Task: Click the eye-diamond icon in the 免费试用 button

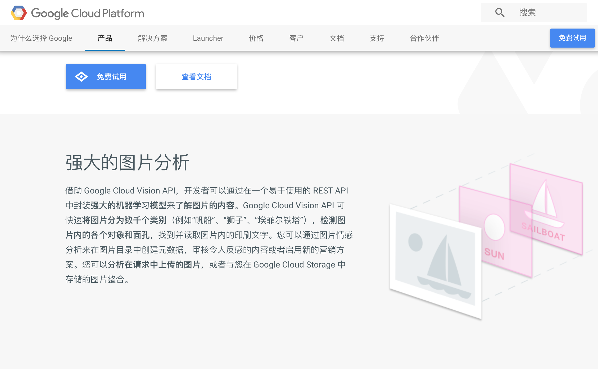Action: point(81,77)
